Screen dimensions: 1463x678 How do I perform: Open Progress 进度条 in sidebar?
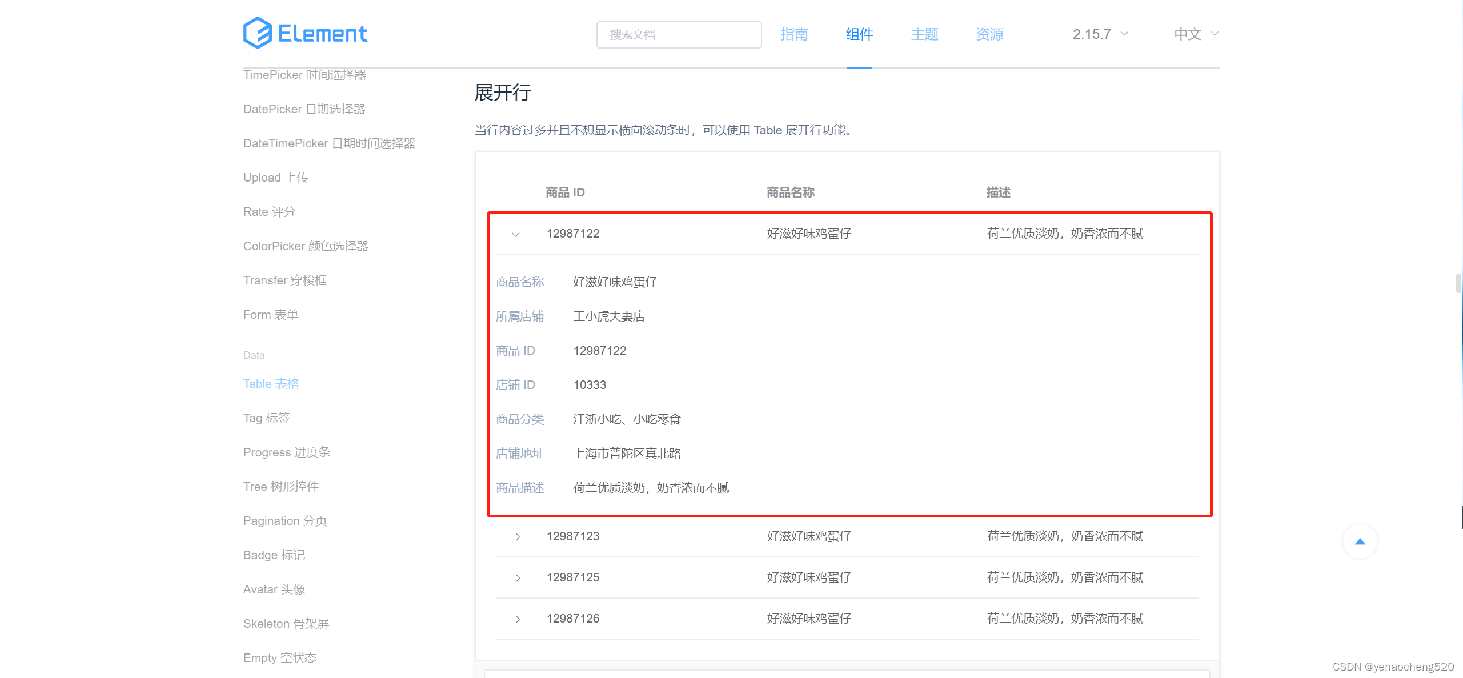pos(287,452)
